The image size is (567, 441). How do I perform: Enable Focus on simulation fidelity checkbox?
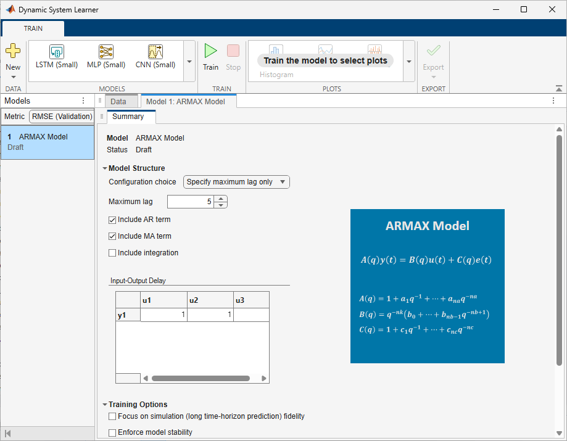point(112,416)
